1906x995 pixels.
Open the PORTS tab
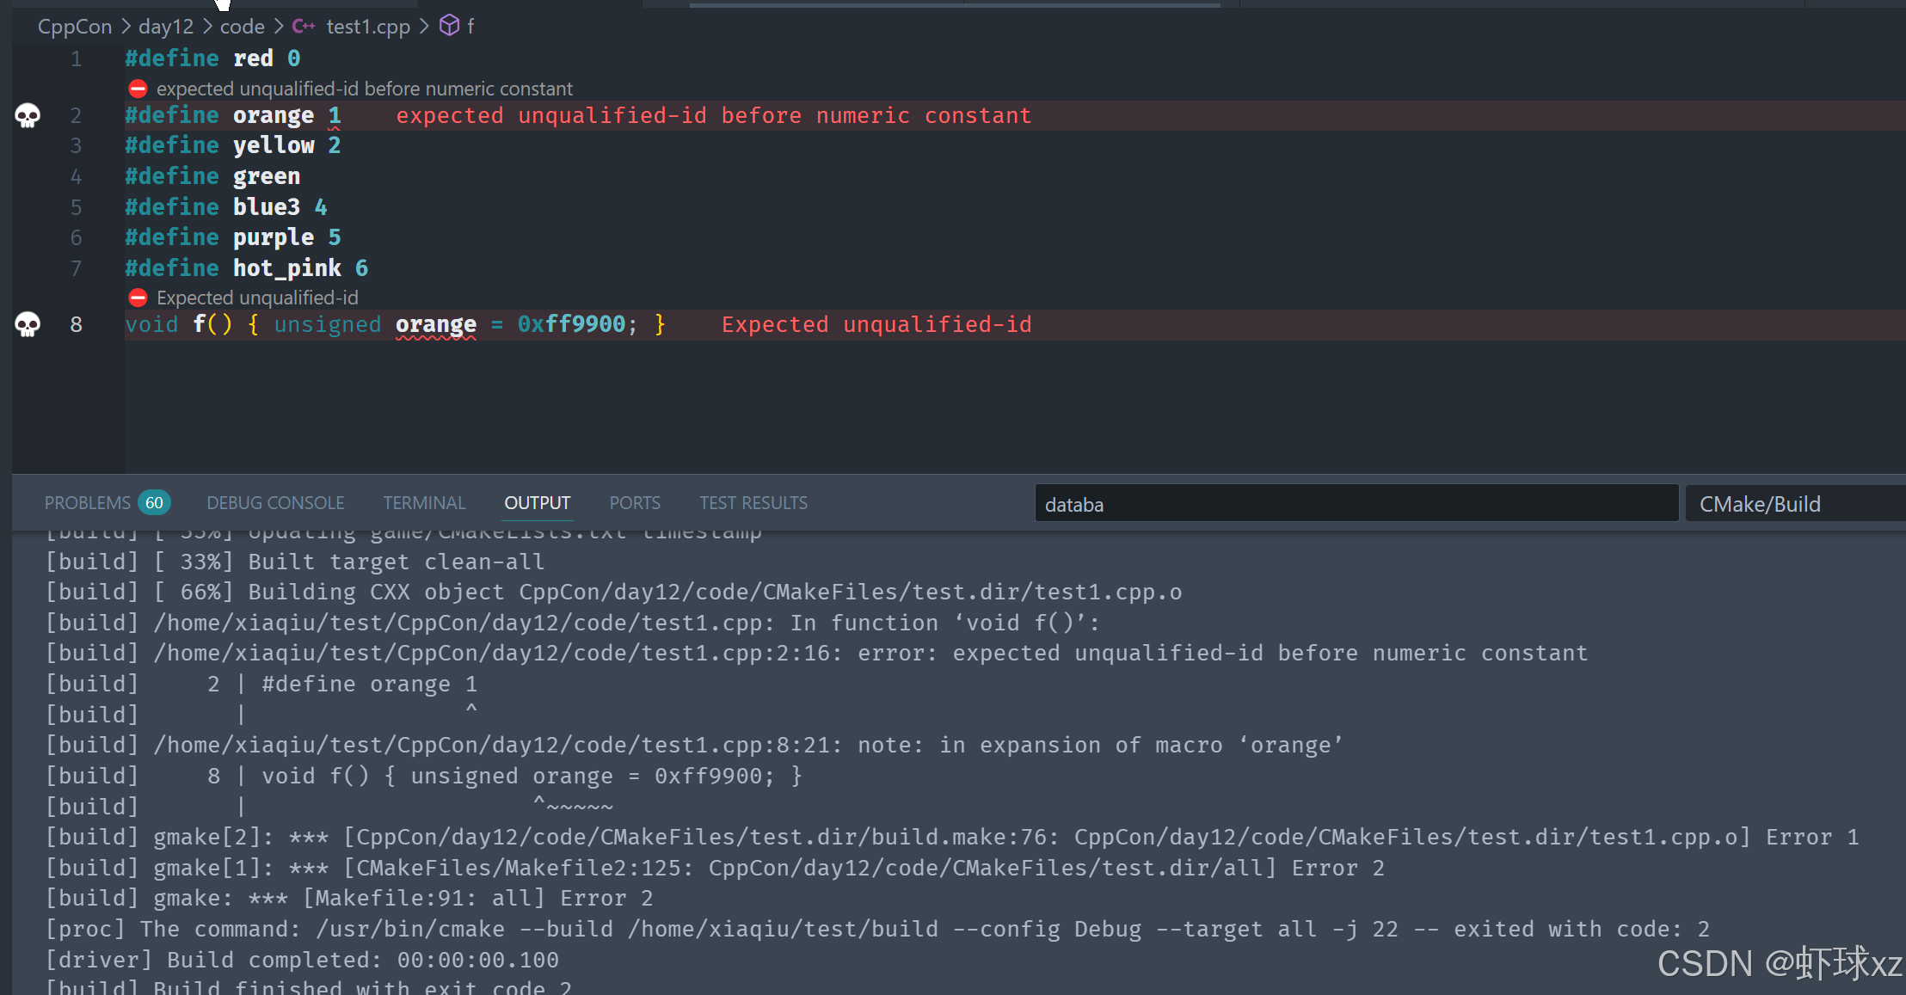[635, 503]
